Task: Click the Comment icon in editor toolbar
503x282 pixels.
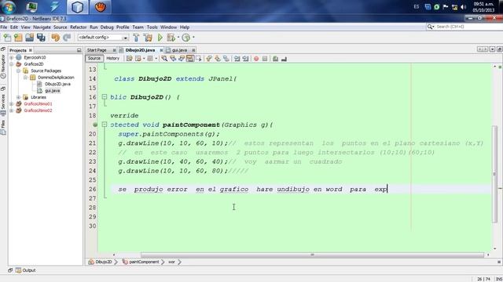Action: click(275, 59)
